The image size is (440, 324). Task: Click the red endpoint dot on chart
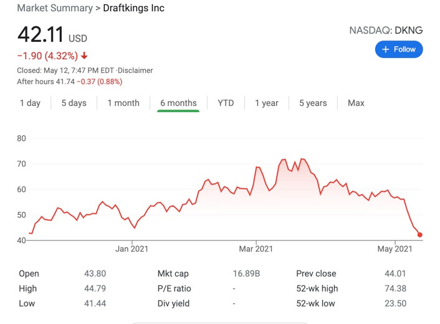(420, 235)
